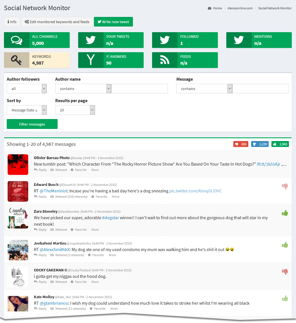This screenshot has width=296, height=323.
Task: Click the RSS feed icon on the Feeds panel
Action: (x=165, y=60)
